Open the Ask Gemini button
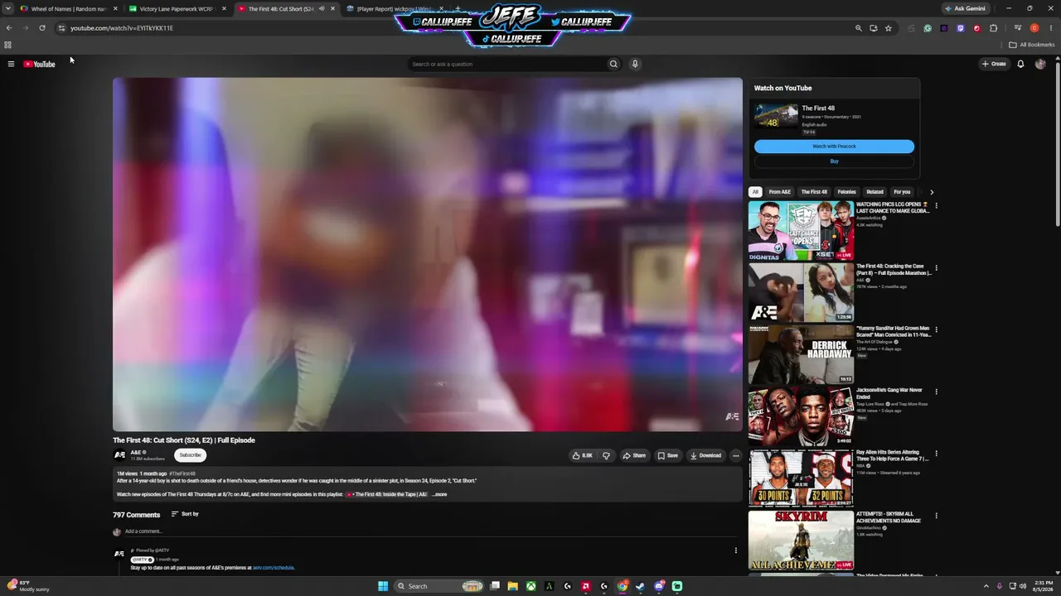Screen dimensions: 1061x596 click(965, 8)
